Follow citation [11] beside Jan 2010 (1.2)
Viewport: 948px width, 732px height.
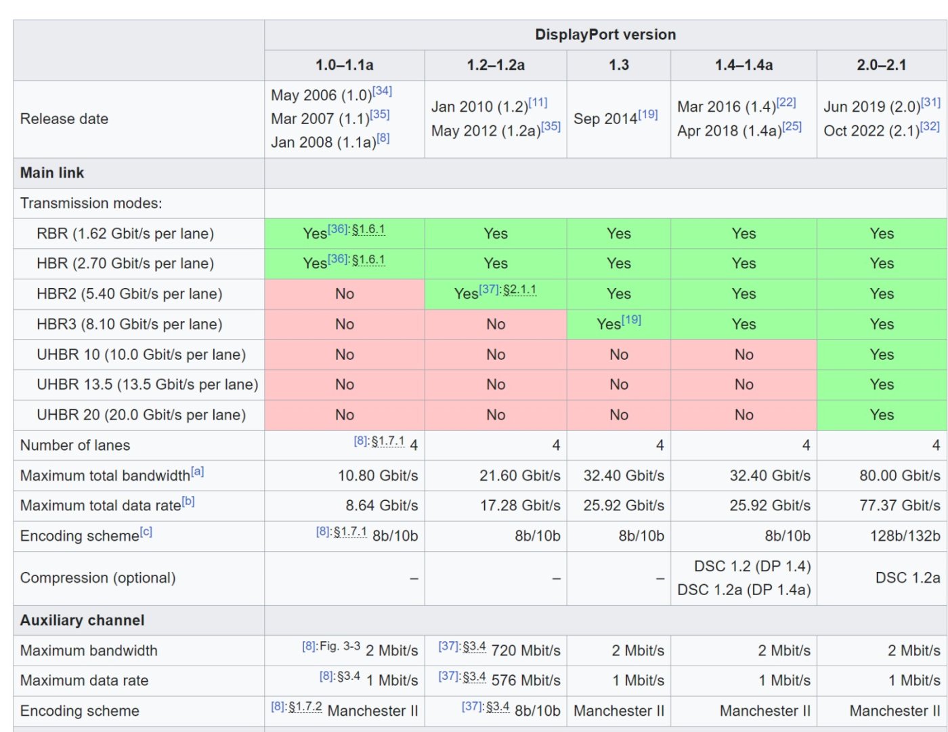pos(538,102)
